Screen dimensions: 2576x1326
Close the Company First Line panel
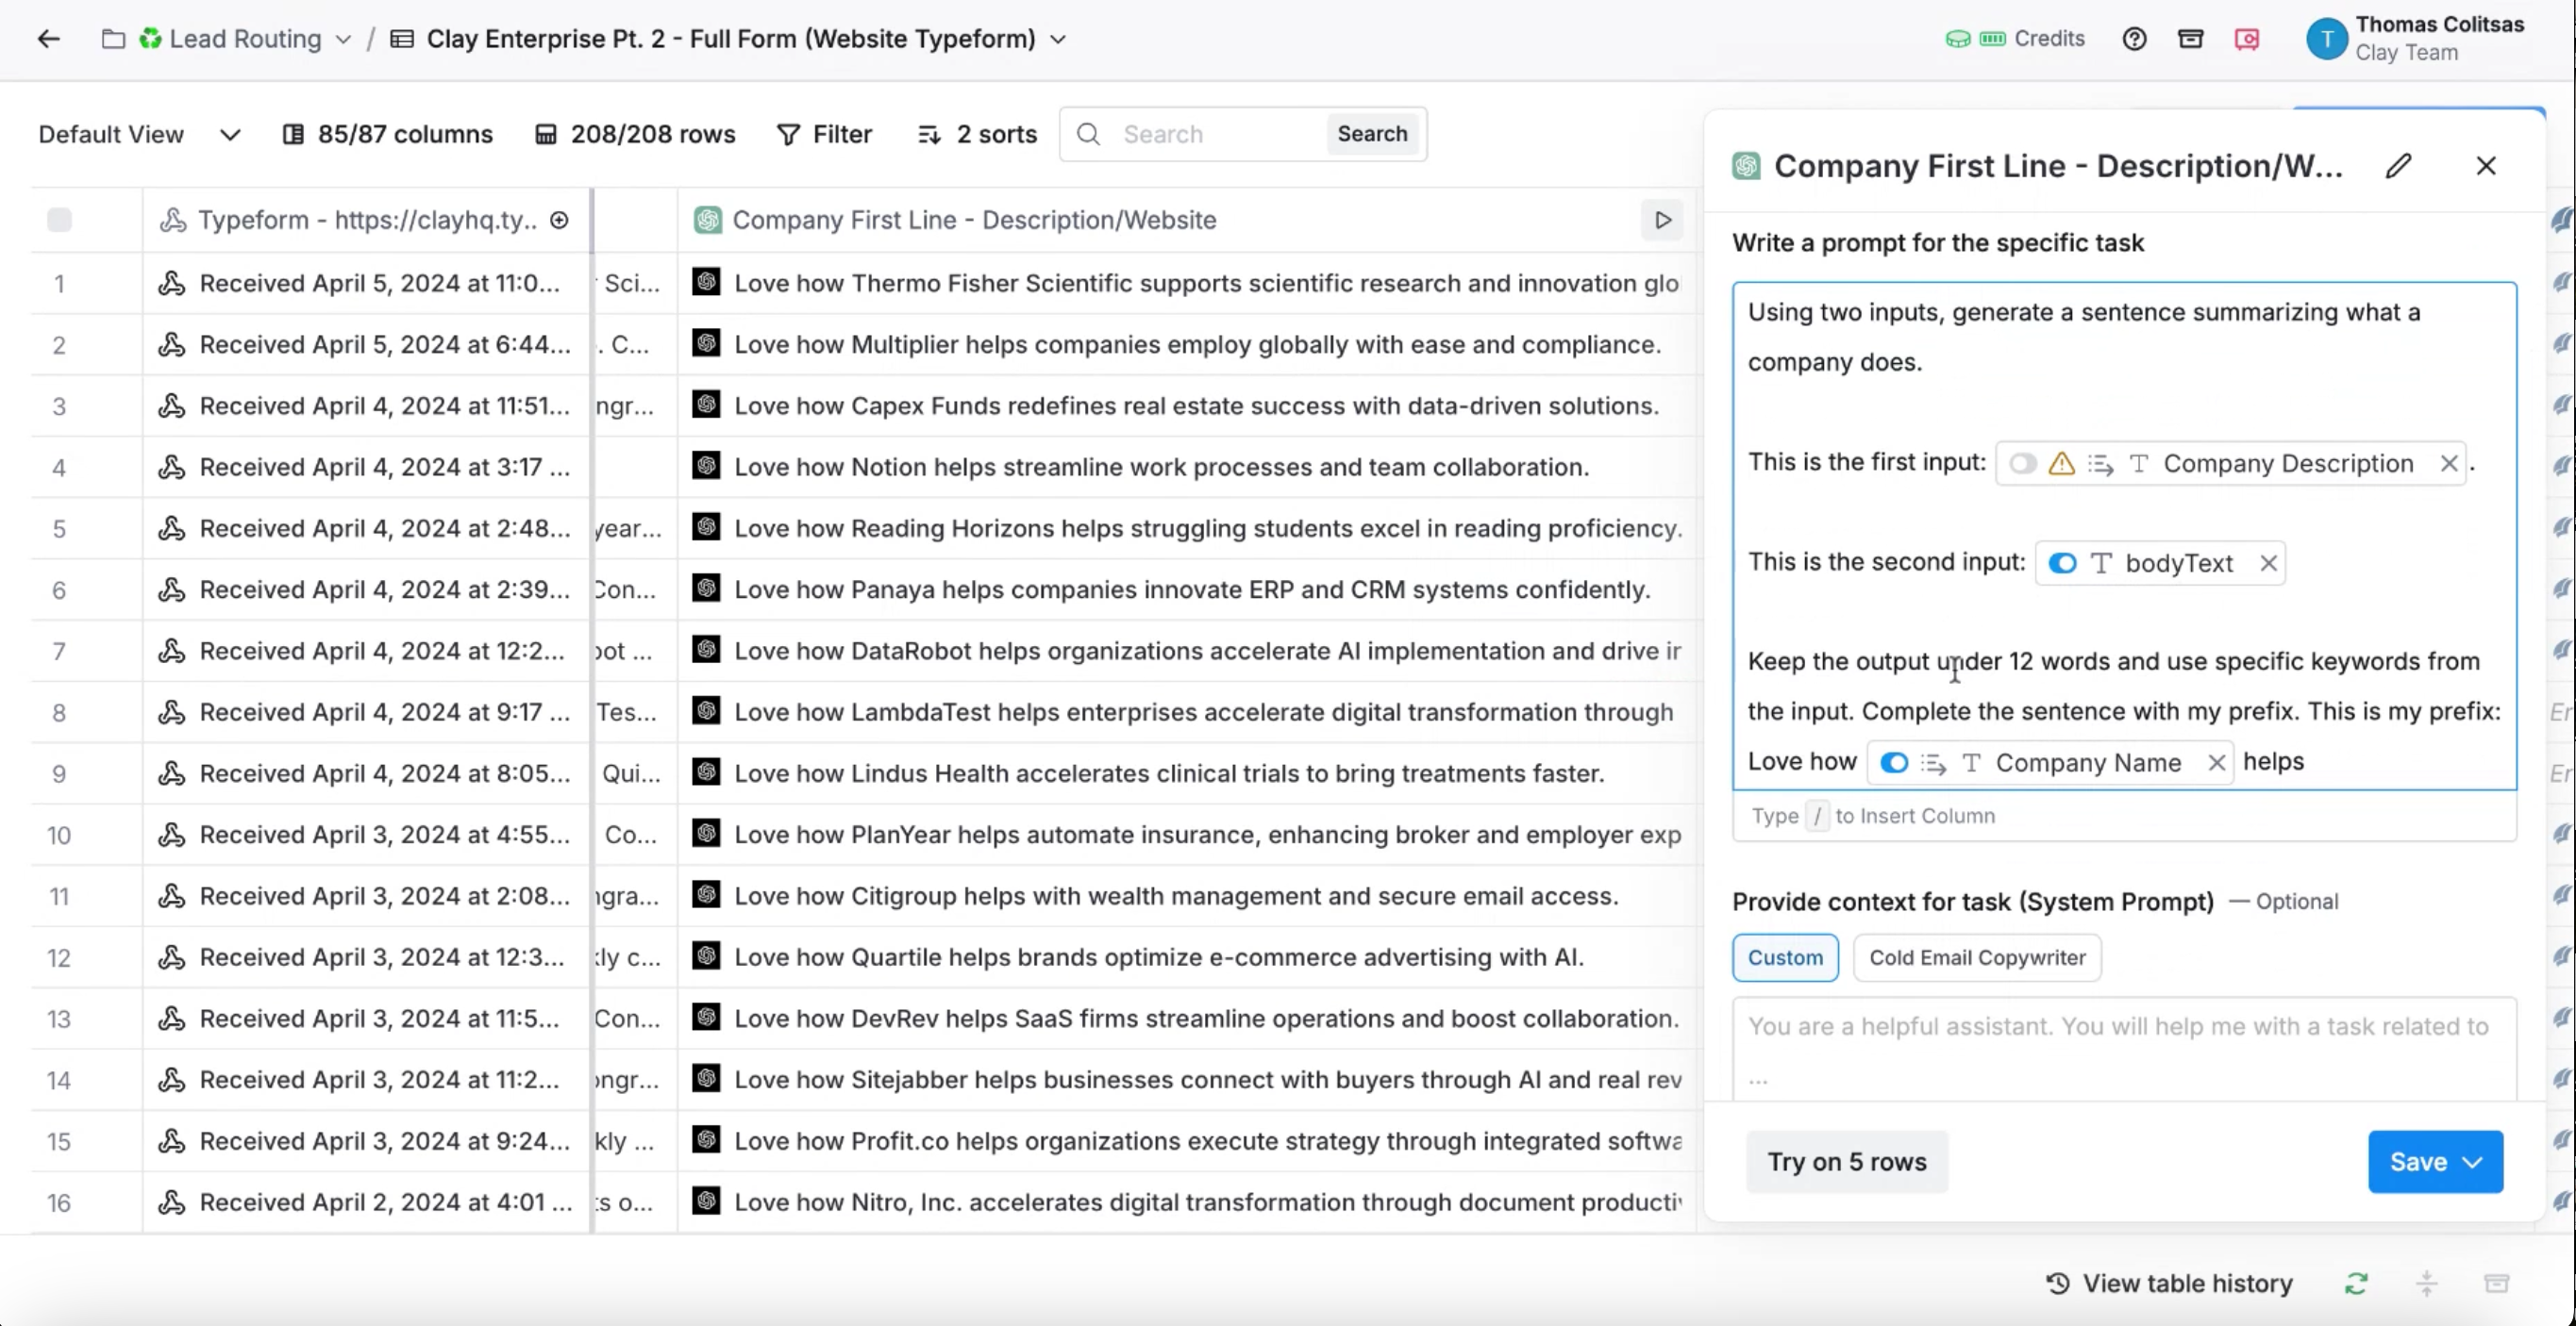click(2485, 166)
